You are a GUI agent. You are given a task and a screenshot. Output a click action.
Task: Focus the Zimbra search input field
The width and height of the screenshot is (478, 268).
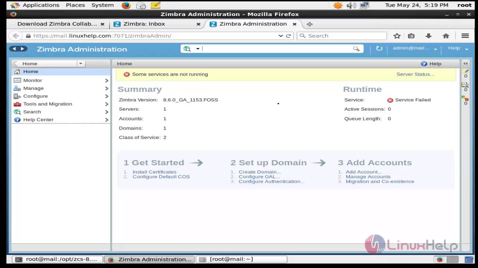coord(276,49)
